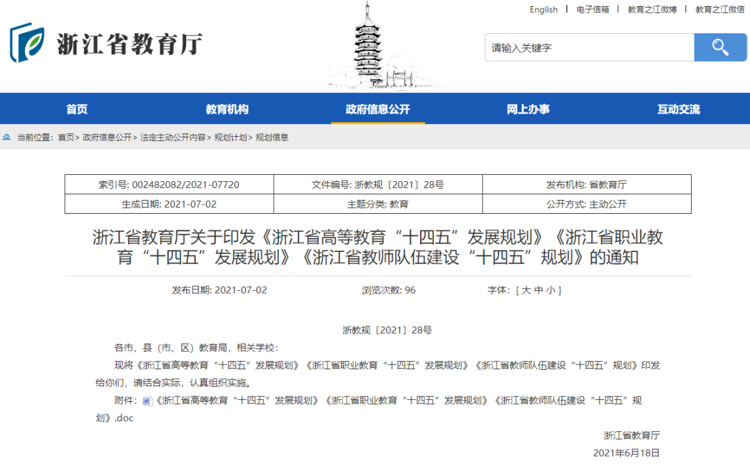Viewport: 750px width, 472px height.
Task: Open the 网上办事 navigation item
Action: coord(528,108)
